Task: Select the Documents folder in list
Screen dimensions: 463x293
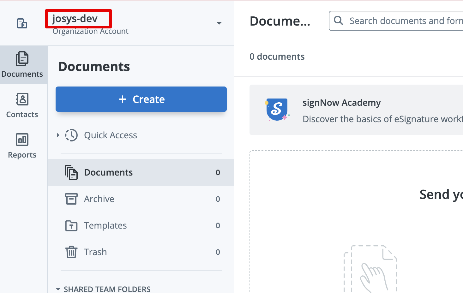Action: pos(108,172)
